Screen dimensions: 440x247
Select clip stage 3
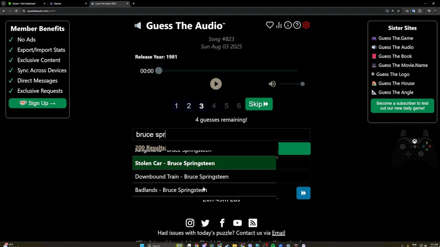[x=201, y=106]
